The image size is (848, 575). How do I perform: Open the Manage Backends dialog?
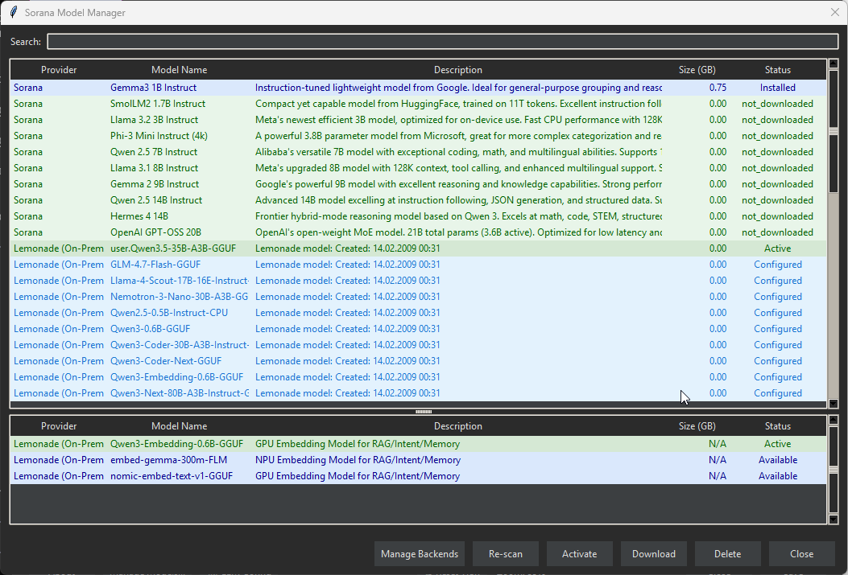click(x=419, y=553)
